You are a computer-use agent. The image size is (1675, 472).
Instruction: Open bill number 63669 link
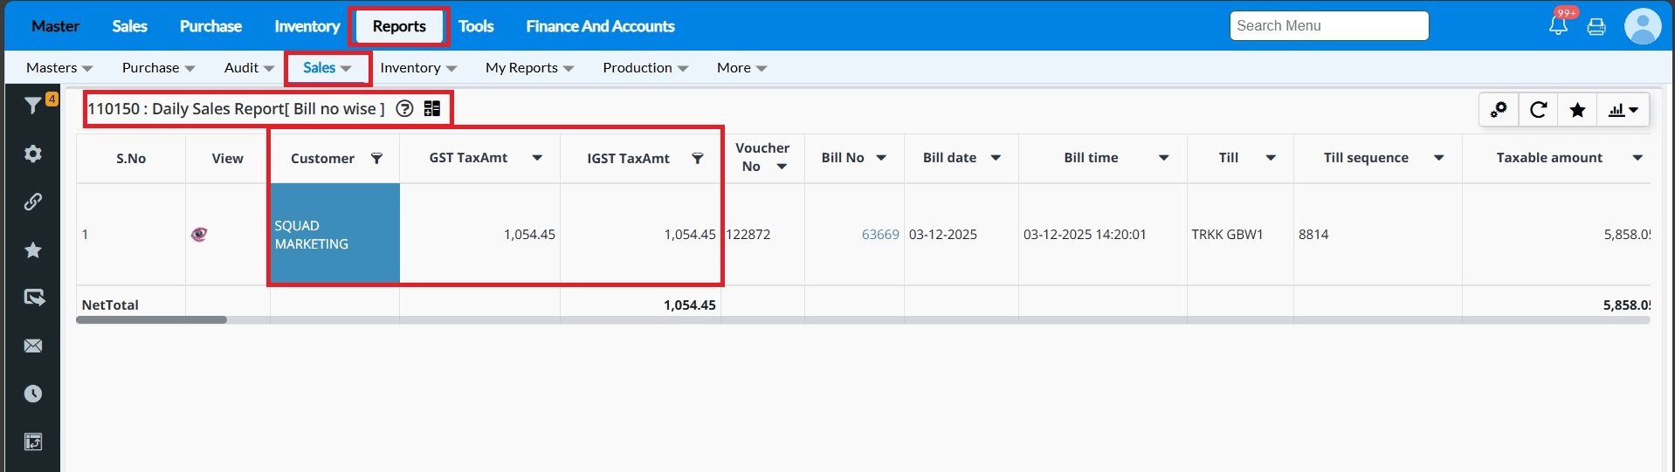pos(879,235)
